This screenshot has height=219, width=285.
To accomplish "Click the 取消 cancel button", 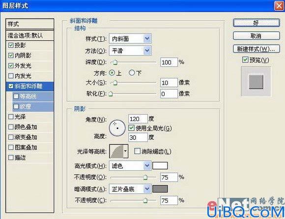I will pyautogui.click(x=256, y=36).
